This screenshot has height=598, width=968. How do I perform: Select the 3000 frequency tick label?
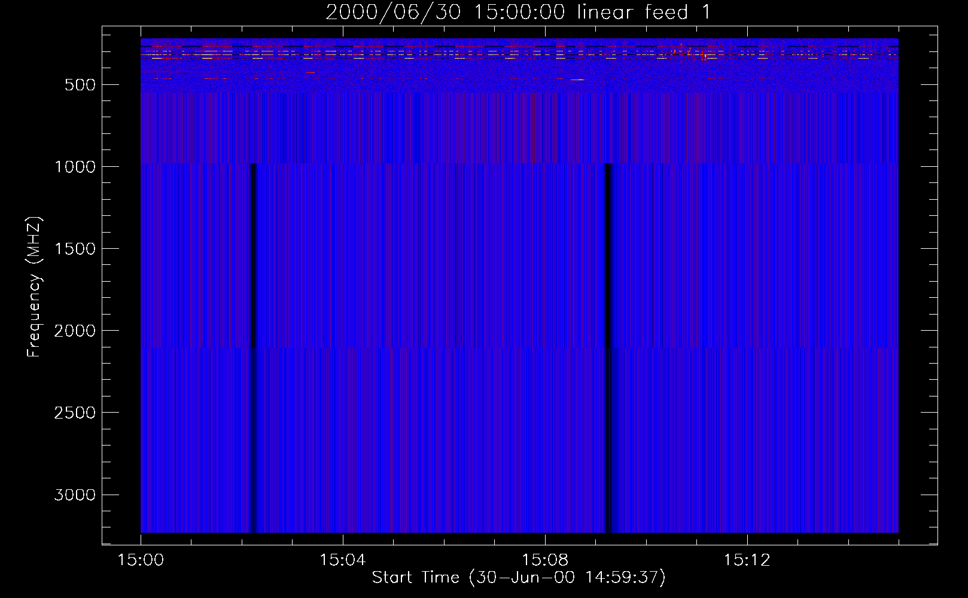pyautogui.click(x=75, y=495)
